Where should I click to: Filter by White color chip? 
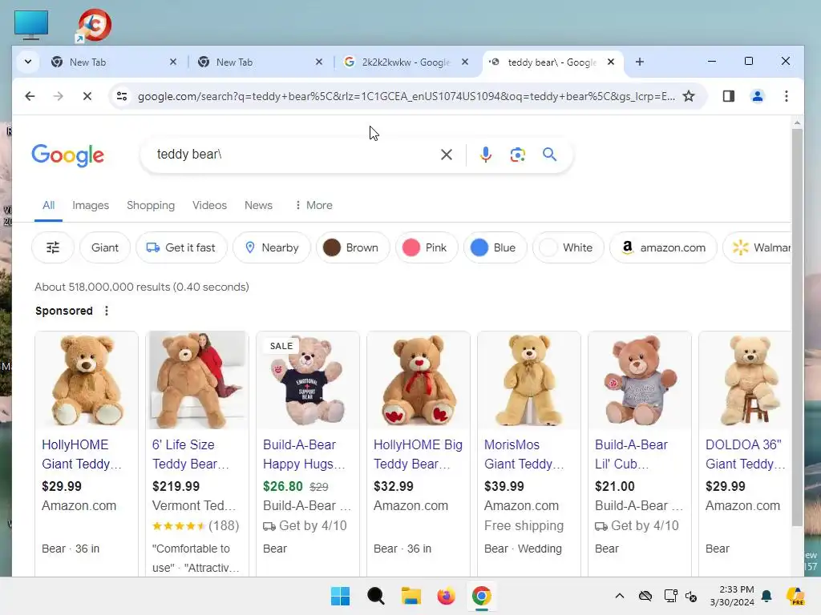[x=568, y=247]
